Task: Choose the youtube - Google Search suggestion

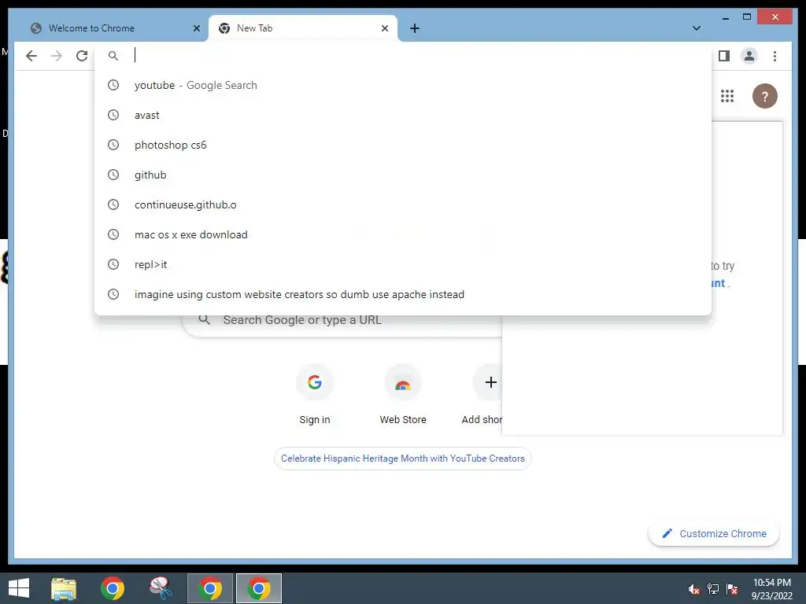Action: 403,85
